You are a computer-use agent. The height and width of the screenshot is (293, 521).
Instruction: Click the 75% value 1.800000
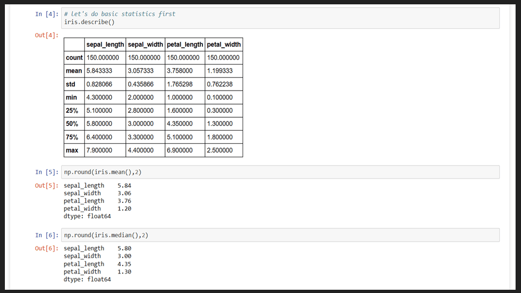point(220,137)
